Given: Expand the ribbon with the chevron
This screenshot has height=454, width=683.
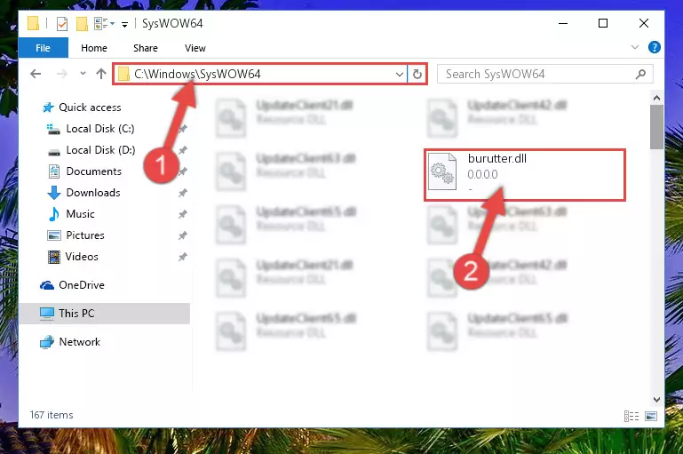Looking at the screenshot, I should (x=635, y=47).
